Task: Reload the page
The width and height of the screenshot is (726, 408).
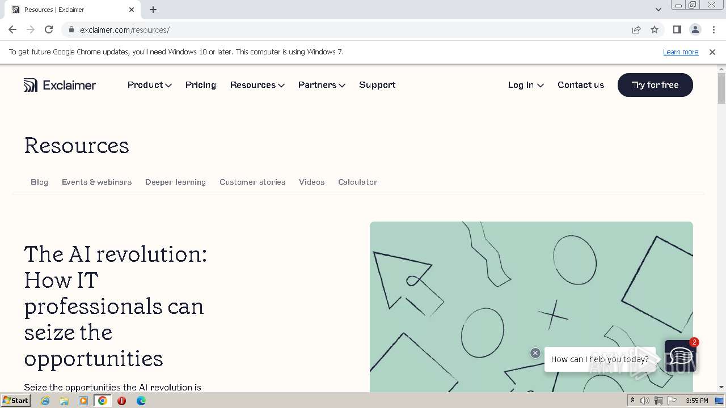Action: (x=49, y=29)
